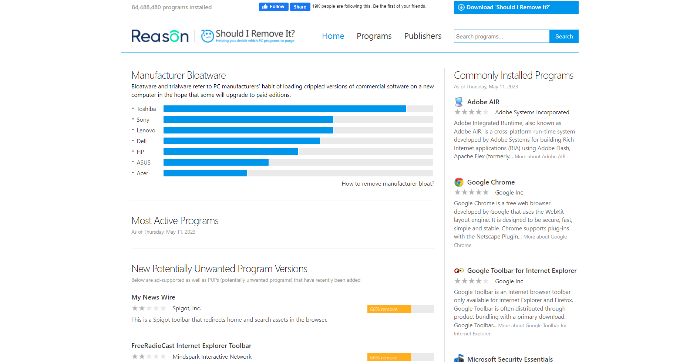The image size is (700, 362).
Task: Click the Should I Remove It face logo
Action: 208,36
